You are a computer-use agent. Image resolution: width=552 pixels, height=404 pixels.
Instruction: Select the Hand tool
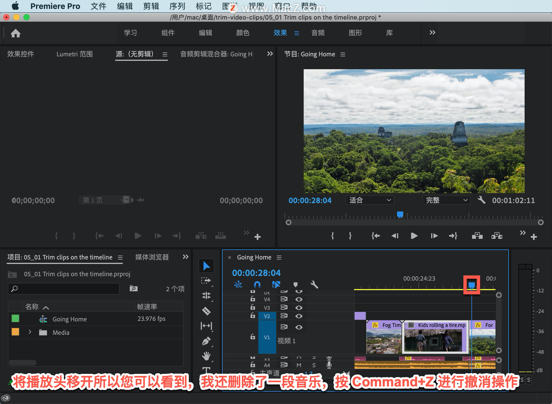[x=206, y=356]
